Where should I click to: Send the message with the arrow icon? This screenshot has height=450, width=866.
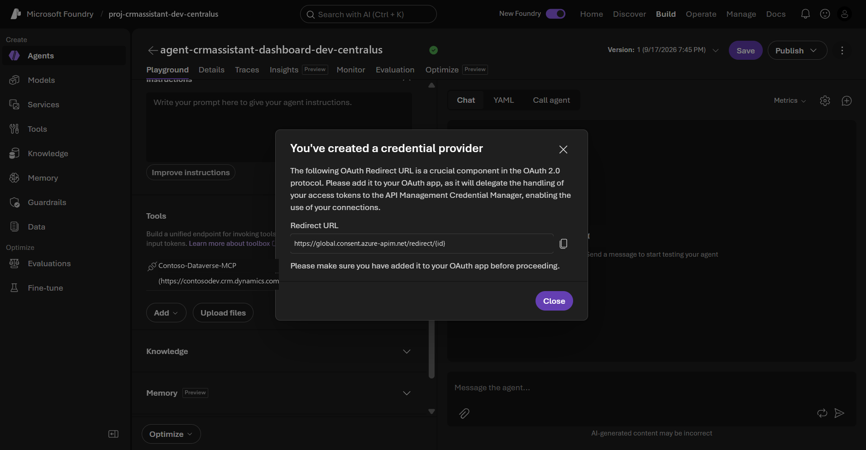coord(839,413)
